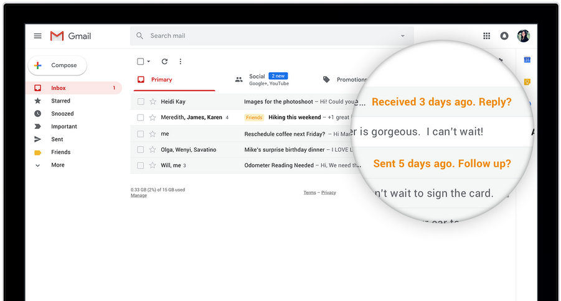Click the '0.33 GB (2%) of 15 GB used' text
Image resolution: width=561 pixels, height=301 pixels.
click(158, 190)
